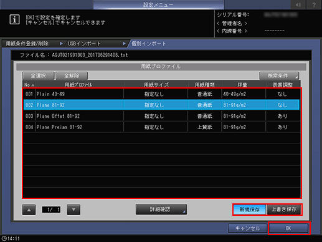322x242 pixels.
Task: Click the 用紙プロファイル column header
Action: tap(78, 85)
